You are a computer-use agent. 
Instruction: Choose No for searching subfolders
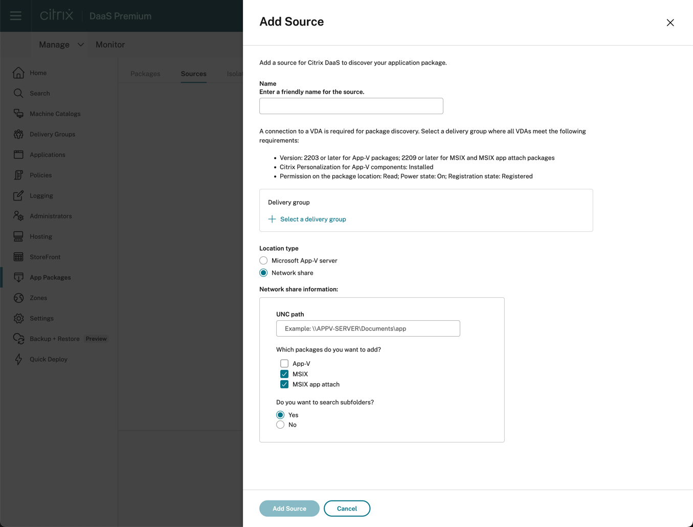pos(280,425)
